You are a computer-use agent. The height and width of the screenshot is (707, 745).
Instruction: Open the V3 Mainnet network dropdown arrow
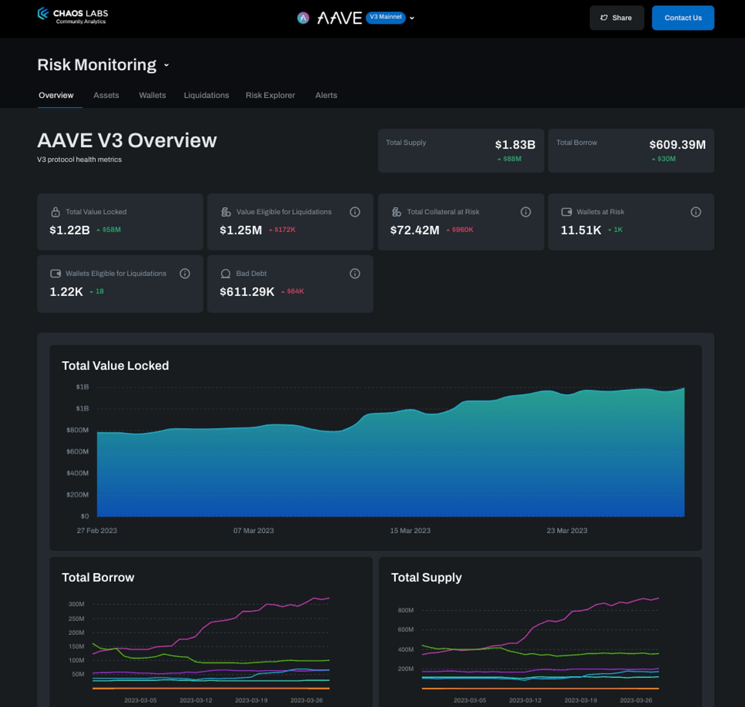tap(412, 18)
